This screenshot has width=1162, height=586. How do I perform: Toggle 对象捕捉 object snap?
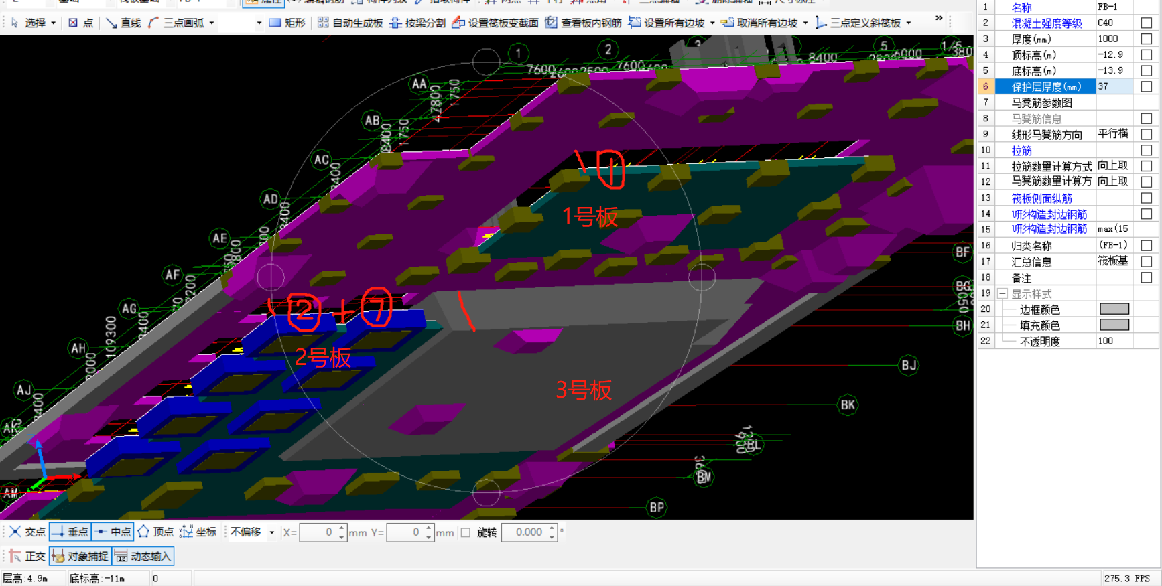pos(80,556)
